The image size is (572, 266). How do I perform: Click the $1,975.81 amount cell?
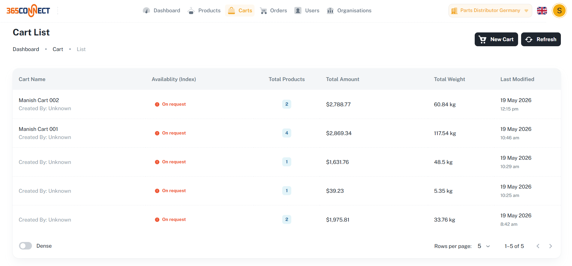pos(338,220)
